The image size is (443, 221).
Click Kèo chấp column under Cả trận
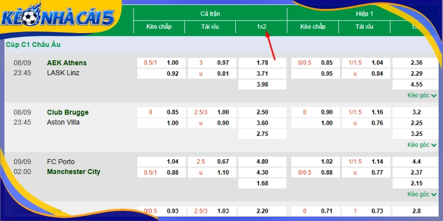tap(159, 27)
